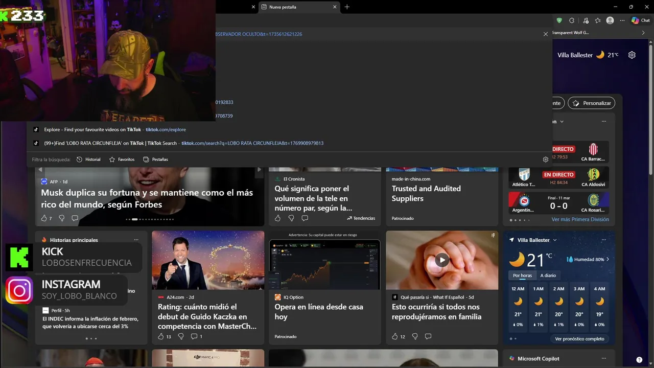Dislike the reprodujéramos en familia article
This screenshot has height=368, width=654.
click(415, 336)
